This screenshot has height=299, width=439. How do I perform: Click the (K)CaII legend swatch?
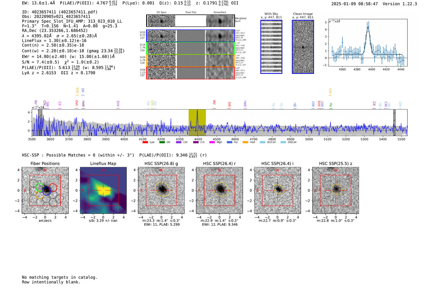pos(262,142)
